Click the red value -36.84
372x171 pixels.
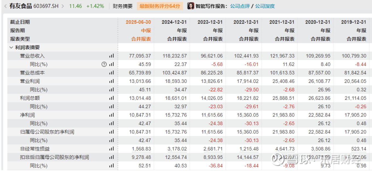pos(216,166)
